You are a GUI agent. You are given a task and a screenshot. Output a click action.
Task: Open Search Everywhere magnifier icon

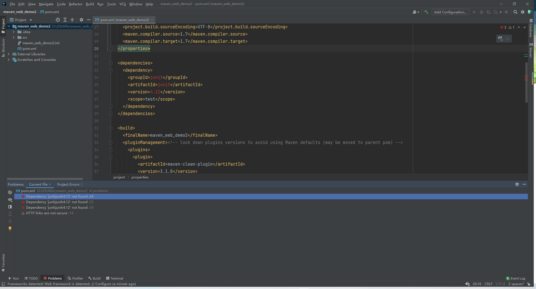(x=515, y=12)
